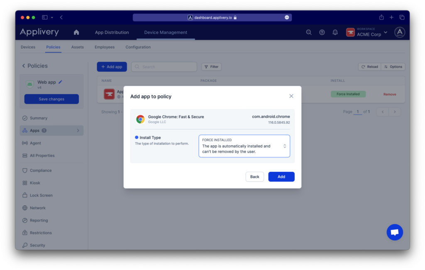Go to next page arrow

point(395,112)
